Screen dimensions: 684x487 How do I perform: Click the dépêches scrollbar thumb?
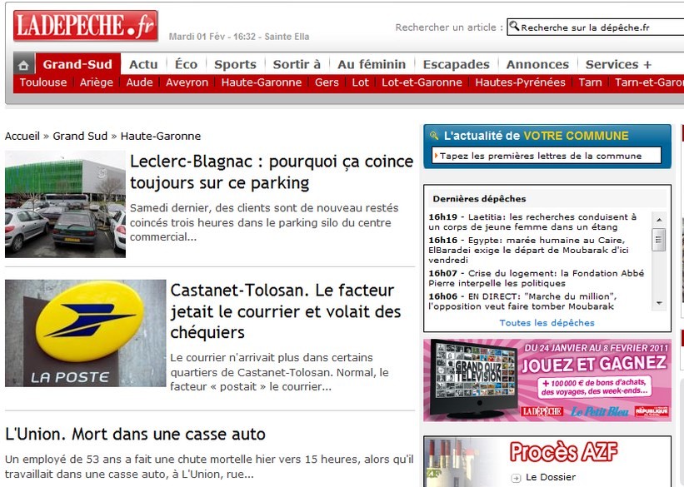659,240
